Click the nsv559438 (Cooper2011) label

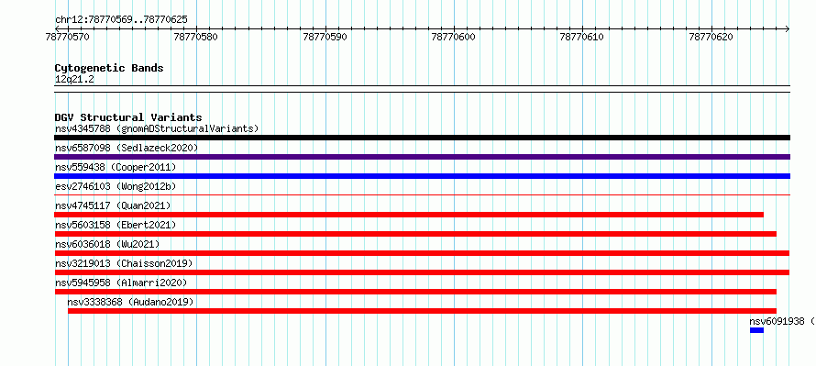click(x=116, y=167)
